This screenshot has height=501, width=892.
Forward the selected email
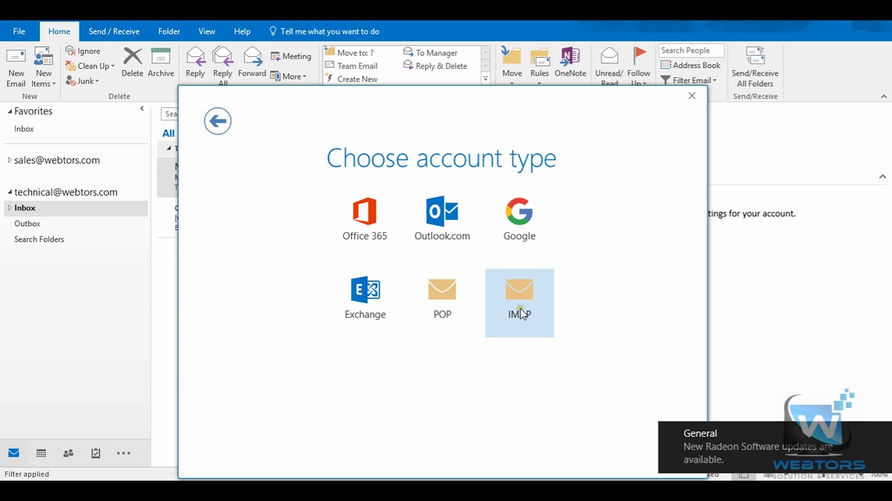[252, 63]
